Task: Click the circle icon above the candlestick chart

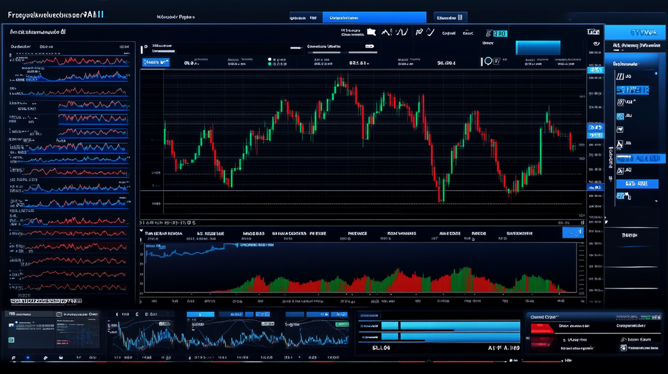Action: 487,61
